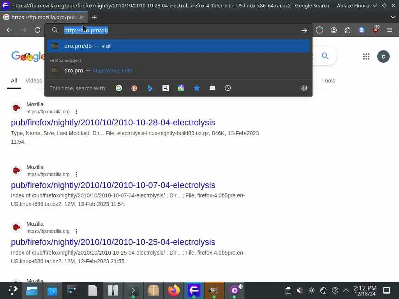Click Mozilla site name of first result
399x299 pixels.
[x=35, y=104]
